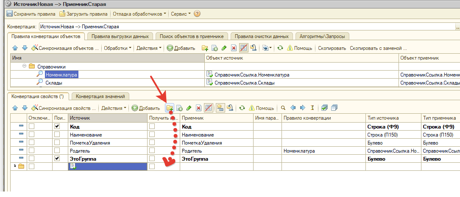Click hierarchical view icon in object rules toolbar
The image size is (460, 197).
[253, 48]
